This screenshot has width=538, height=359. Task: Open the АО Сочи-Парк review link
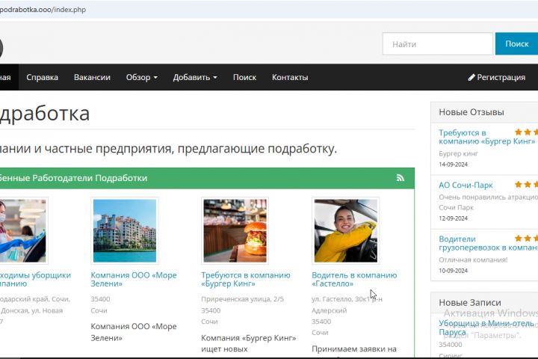click(x=466, y=185)
